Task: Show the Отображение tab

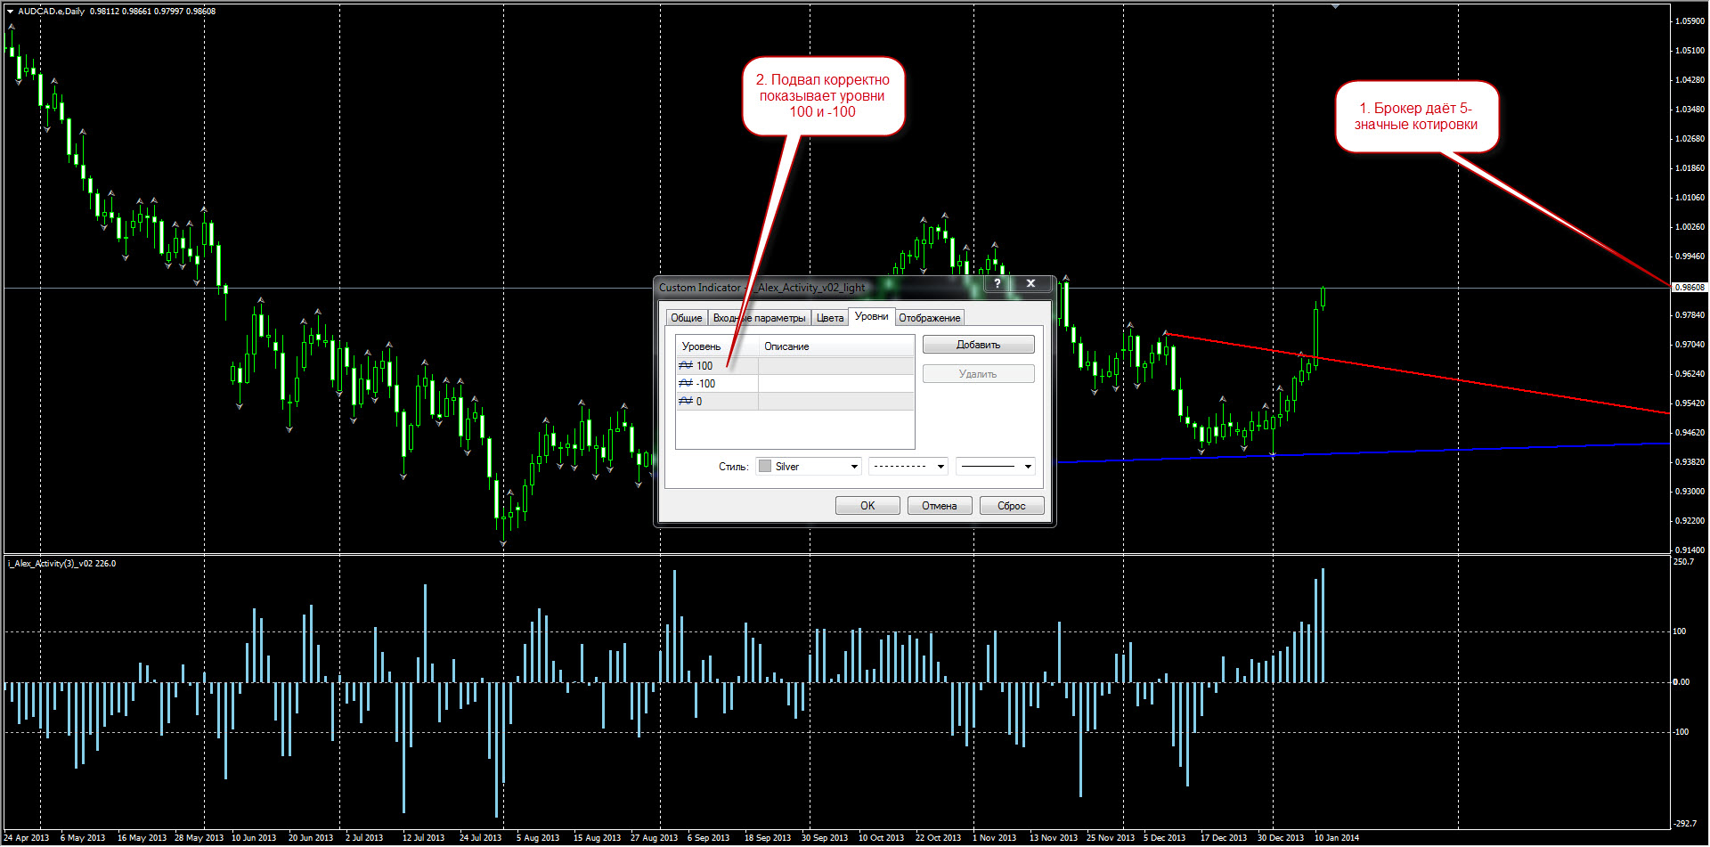Action: click(929, 318)
